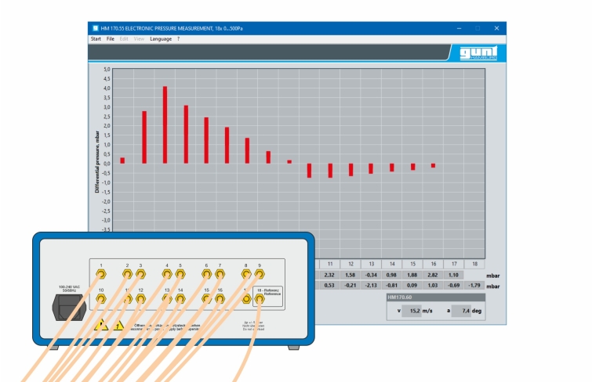Click channel 18 column header

click(x=474, y=264)
